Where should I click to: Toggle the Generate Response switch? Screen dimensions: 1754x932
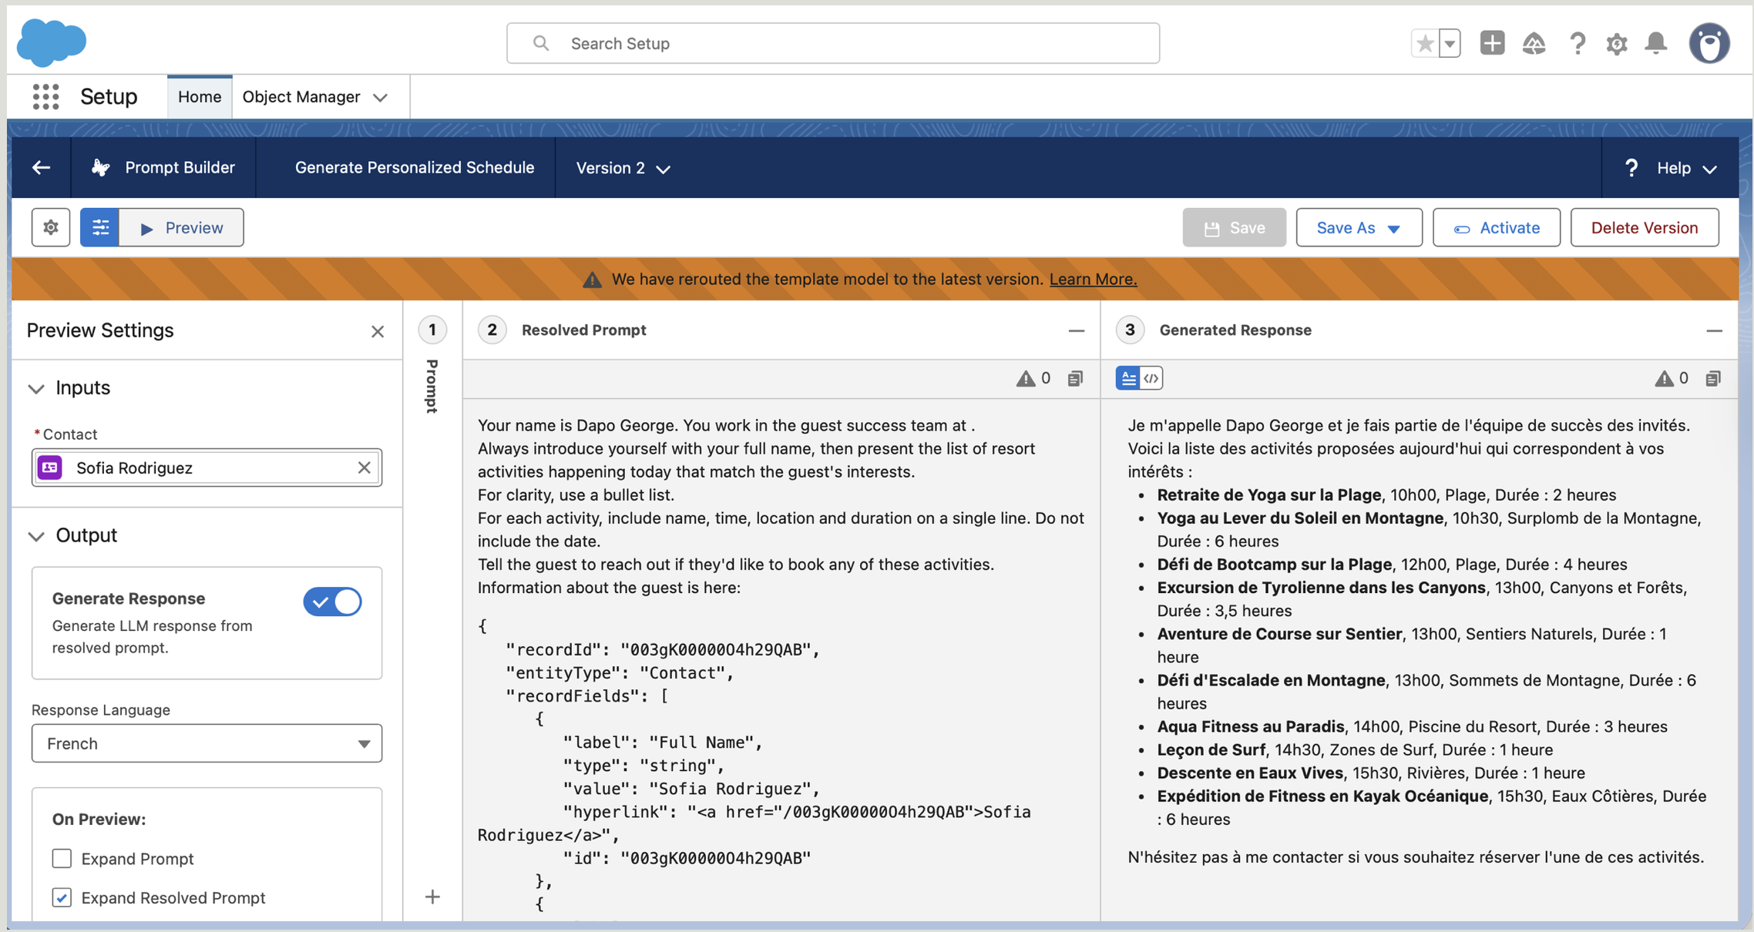point(332,602)
